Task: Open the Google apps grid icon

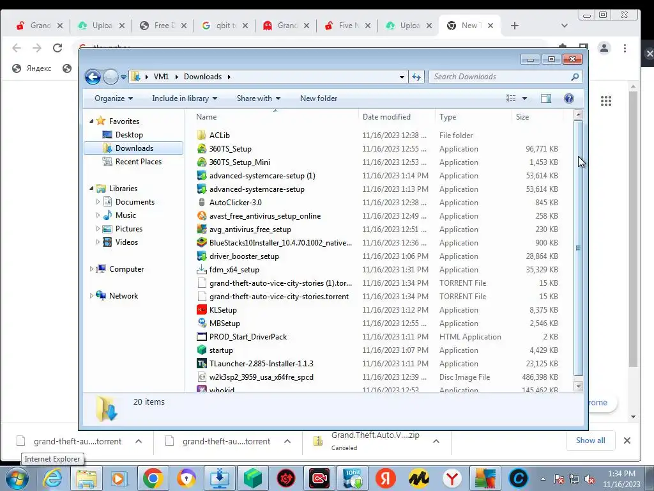Action: 605,101
